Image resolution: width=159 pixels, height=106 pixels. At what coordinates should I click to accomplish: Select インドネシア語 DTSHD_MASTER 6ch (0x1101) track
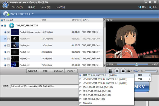106,79
